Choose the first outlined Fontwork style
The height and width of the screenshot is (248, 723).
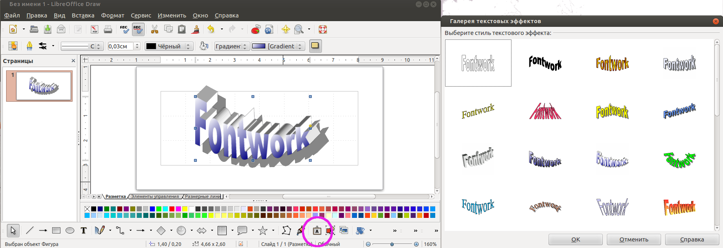(x=478, y=63)
